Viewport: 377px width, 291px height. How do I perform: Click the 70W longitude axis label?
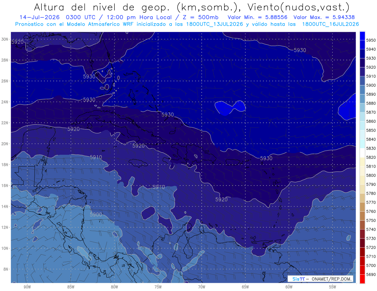coord(202,287)
